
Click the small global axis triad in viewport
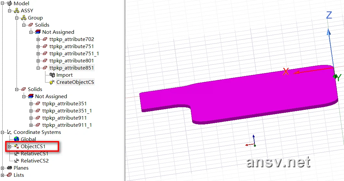point(251,141)
